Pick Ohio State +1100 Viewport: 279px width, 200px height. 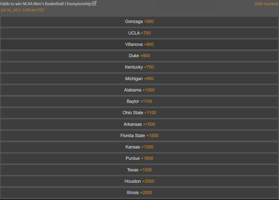[139, 113]
